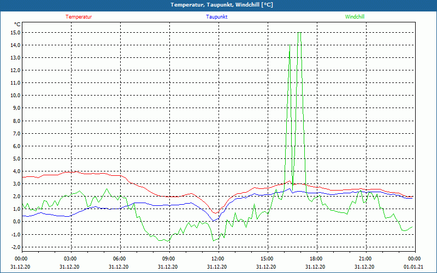Click the -1,0 y-axis value
The height and width of the screenshot is (273, 437).
click(16, 234)
